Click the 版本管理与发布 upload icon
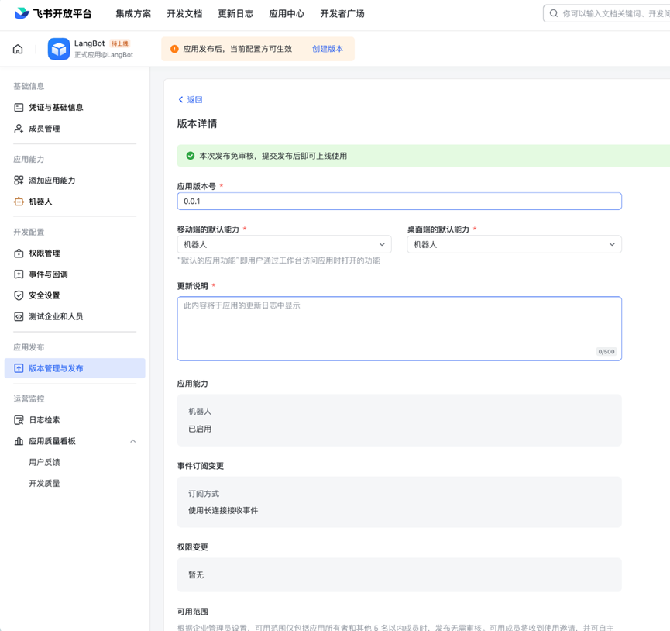The width and height of the screenshot is (670, 631). 19,368
